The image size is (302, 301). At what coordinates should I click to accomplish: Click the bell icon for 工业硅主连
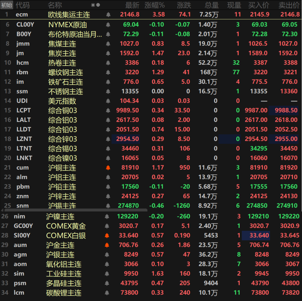(x=107, y=273)
